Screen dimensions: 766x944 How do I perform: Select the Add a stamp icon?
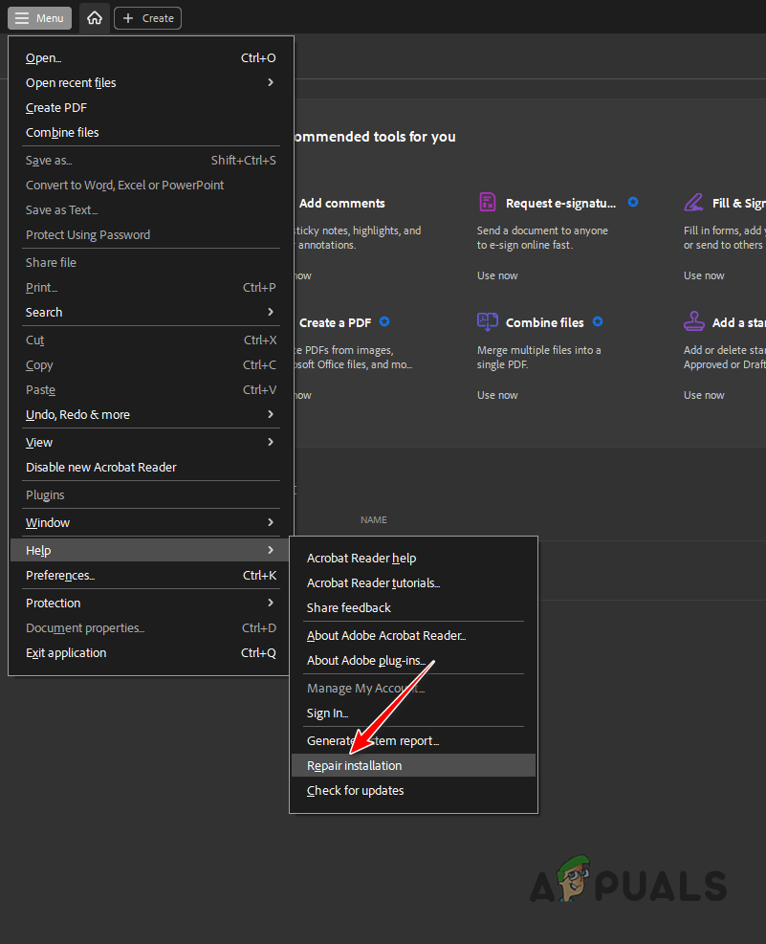point(693,322)
